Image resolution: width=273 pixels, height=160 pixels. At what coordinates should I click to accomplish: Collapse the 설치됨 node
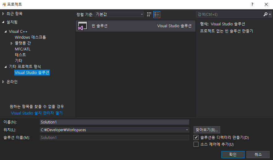[x=3, y=22]
